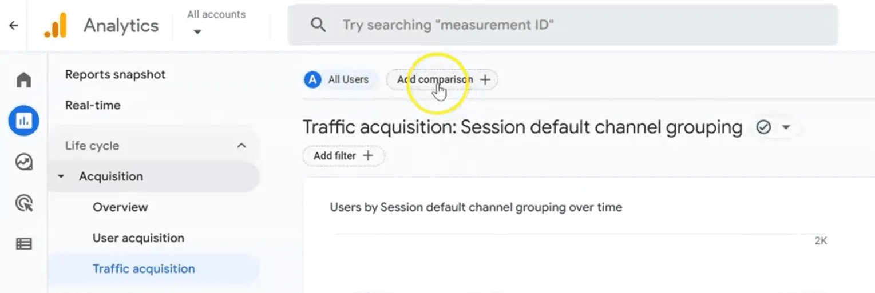Screen dimensions: 875x293
Task: Click Add comparison button
Action: coord(442,80)
